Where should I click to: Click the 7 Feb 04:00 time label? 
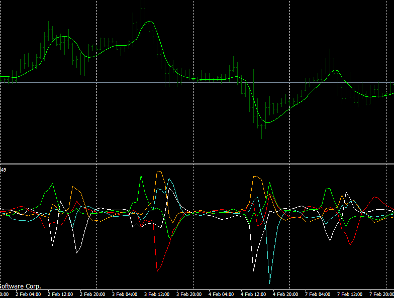(x=318, y=294)
